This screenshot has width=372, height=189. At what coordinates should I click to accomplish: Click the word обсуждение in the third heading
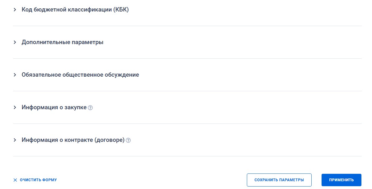coord(123,75)
